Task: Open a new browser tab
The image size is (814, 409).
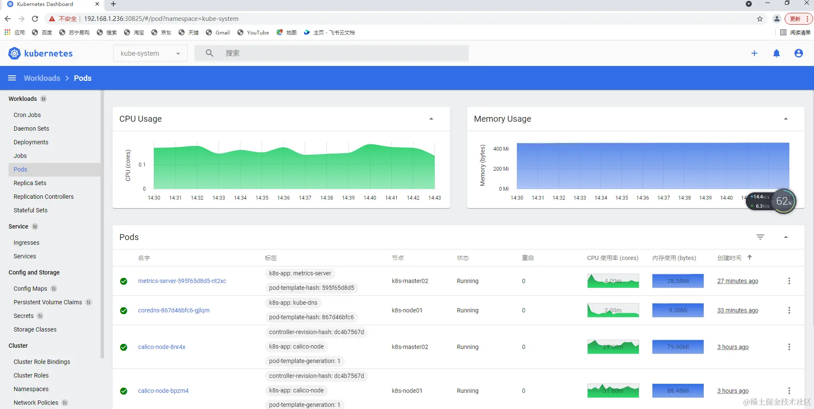Action: [x=113, y=4]
